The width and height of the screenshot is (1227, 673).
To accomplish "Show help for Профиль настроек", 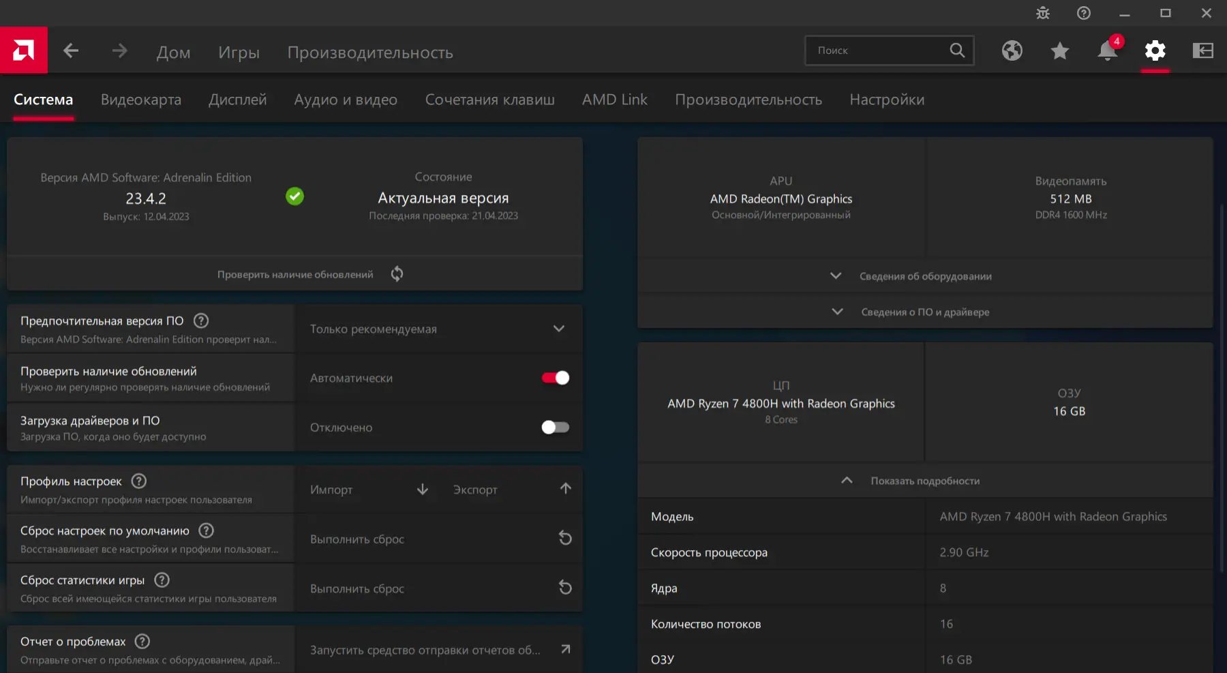I will (x=139, y=481).
